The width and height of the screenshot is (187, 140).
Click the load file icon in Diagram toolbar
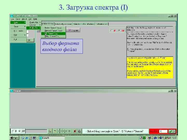[50, 131]
